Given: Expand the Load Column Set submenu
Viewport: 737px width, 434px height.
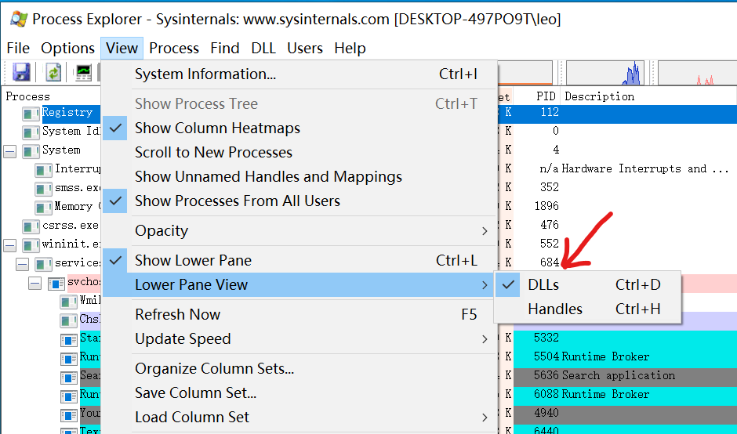Looking at the screenshot, I should tap(300, 417).
